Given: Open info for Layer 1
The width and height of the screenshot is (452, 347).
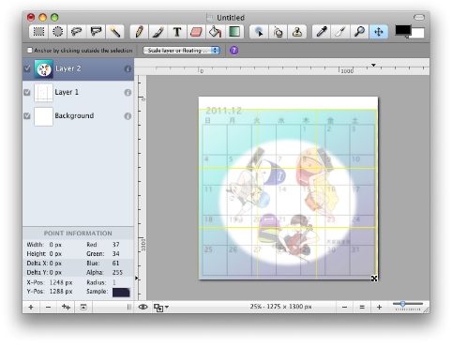Looking at the screenshot, I should [x=128, y=93].
